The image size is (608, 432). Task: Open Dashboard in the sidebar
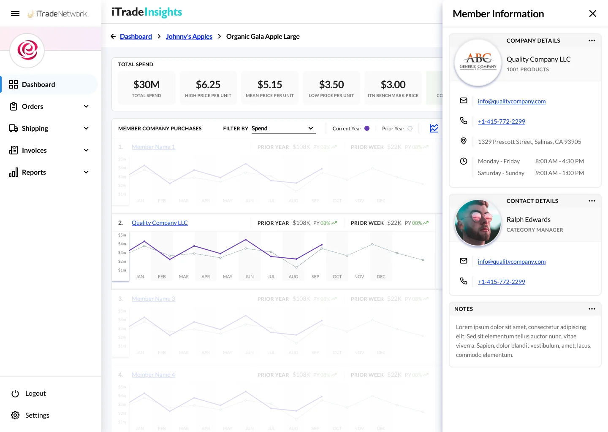[x=49, y=84]
